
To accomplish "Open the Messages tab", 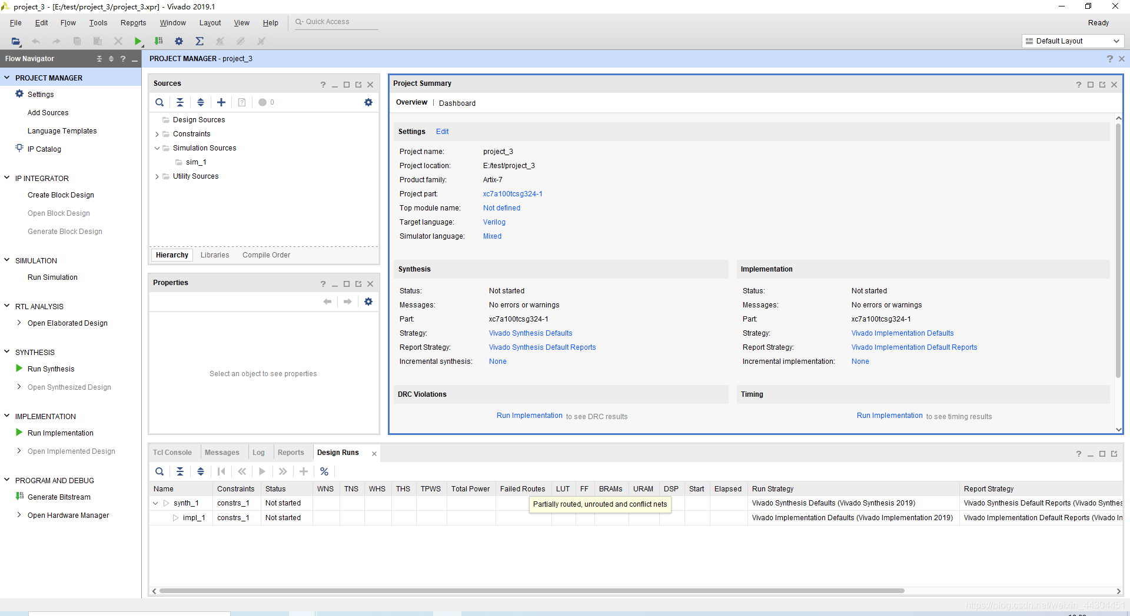I will 222,453.
